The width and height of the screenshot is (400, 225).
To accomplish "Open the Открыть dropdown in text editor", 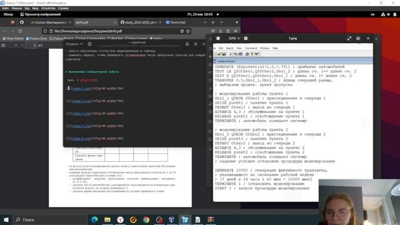I will coord(74,44).
